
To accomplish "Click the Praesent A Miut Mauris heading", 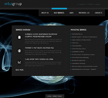I will pyautogui.click(x=39, y=48).
